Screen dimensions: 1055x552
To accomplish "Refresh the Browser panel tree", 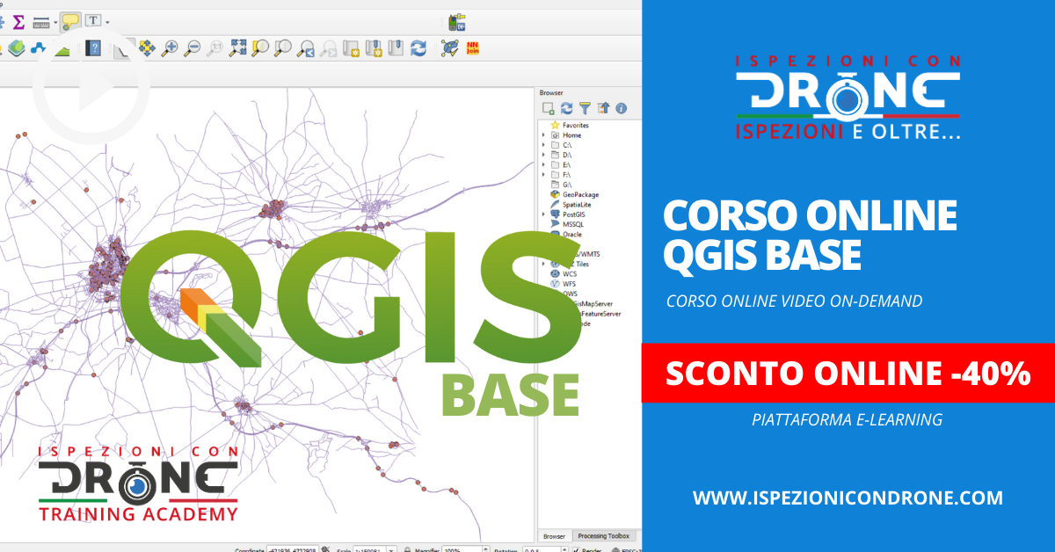I will (567, 108).
